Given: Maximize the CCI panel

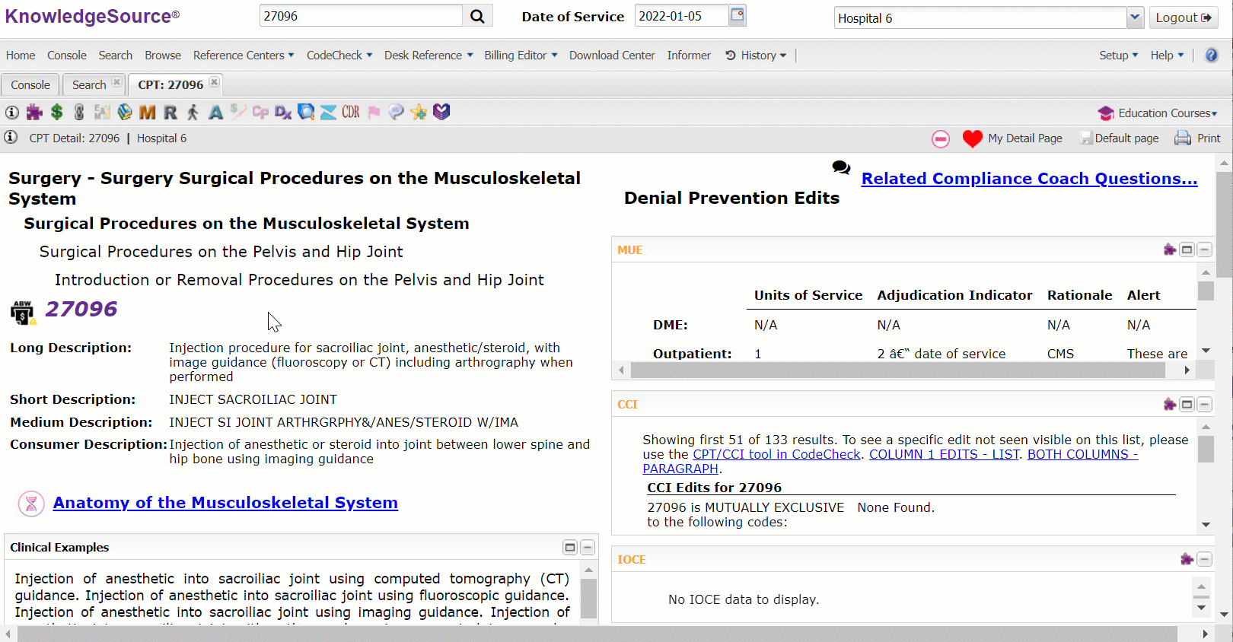Looking at the screenshot, I should point(1187,405).
